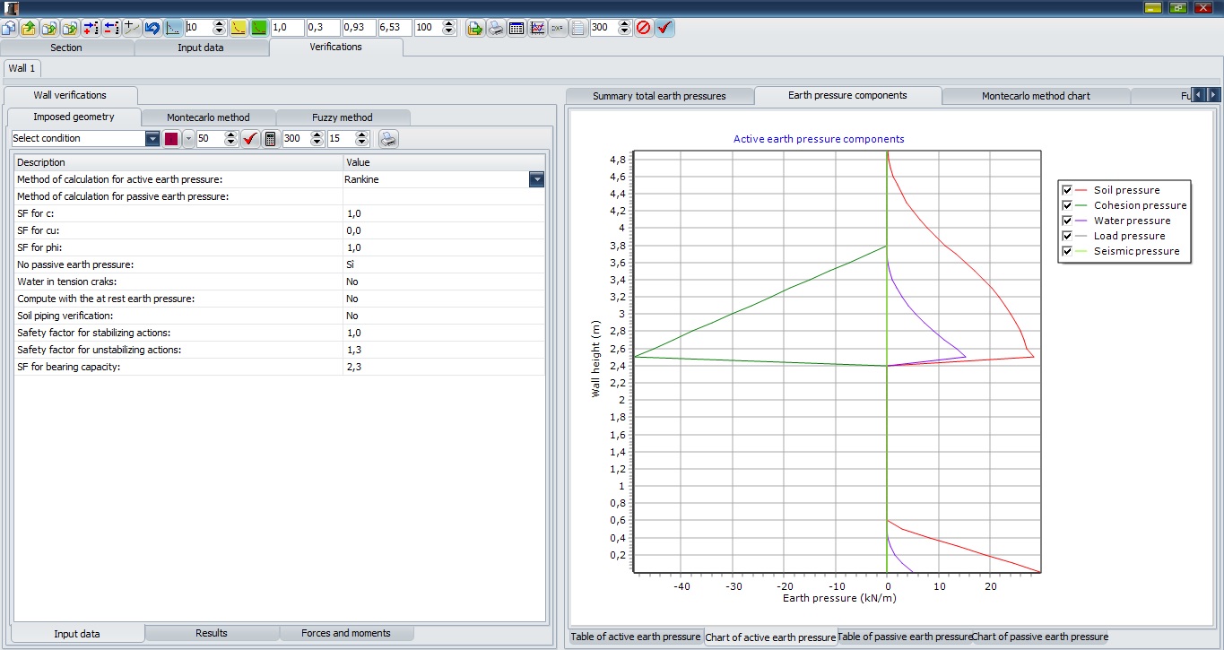
Task: Click the calculator icon in verification panel
Action: [271, 138]
